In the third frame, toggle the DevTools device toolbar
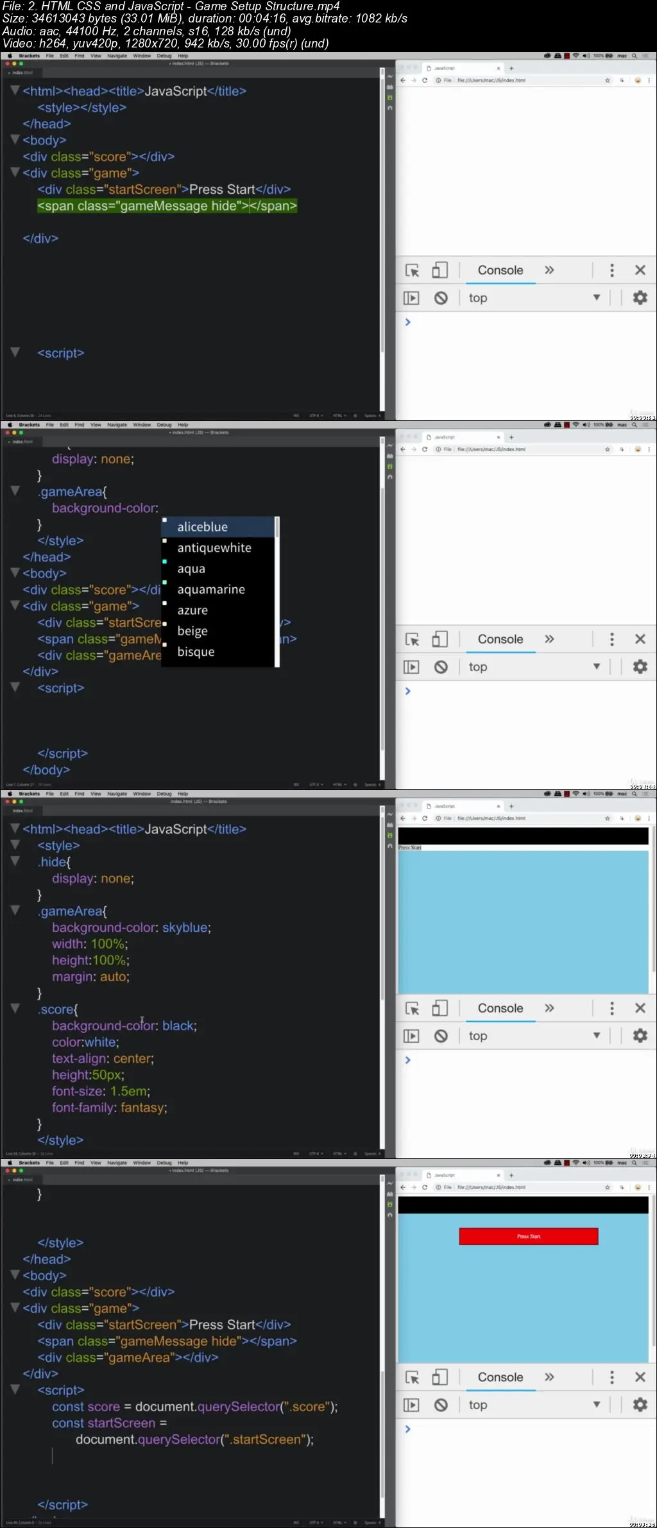This screenshot has width=657, height=1528. point(440,1008)
